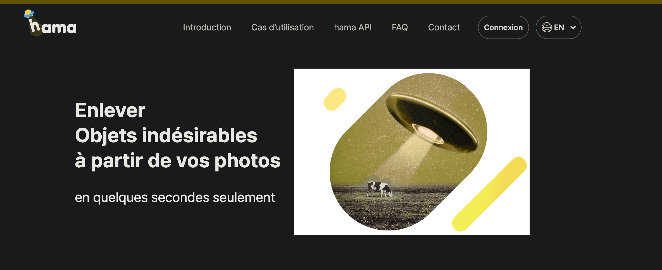Viewport: 662px width, 270px height.
Task: Select the FAQ nav item
Action: (400, 27)
